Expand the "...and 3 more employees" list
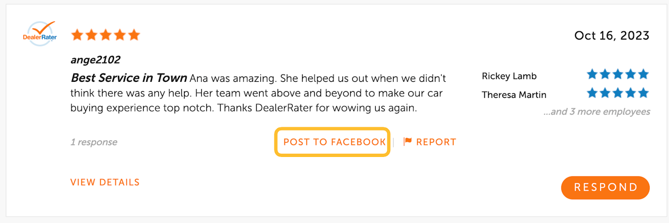 tap(597, 111)
